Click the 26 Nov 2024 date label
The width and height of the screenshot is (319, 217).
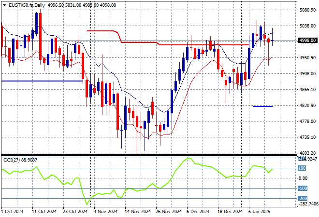pos(169,212)
